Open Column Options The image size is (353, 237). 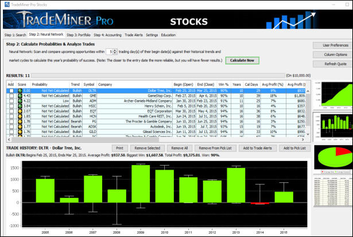coord(333,55)
